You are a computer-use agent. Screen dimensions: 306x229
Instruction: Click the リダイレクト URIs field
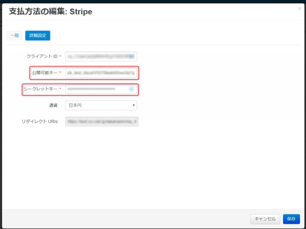(102, 122)
